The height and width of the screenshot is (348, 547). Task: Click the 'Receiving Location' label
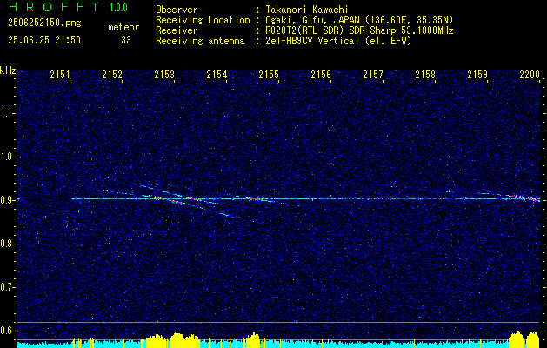pos(203,20)
